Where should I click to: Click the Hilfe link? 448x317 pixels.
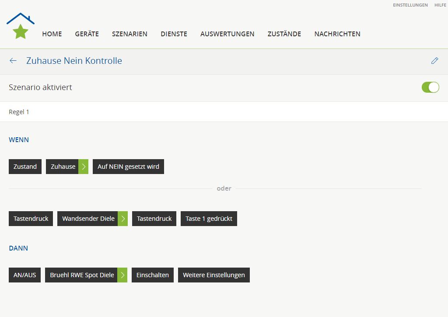tap(440, 5)
